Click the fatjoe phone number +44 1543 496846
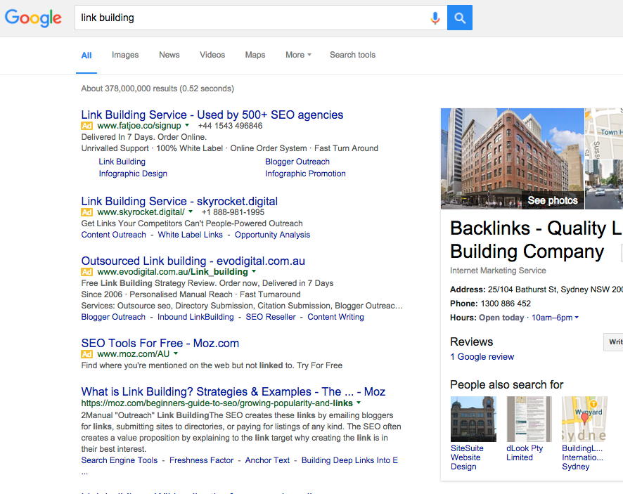This screenshot has height=494, width=623. 231,126
